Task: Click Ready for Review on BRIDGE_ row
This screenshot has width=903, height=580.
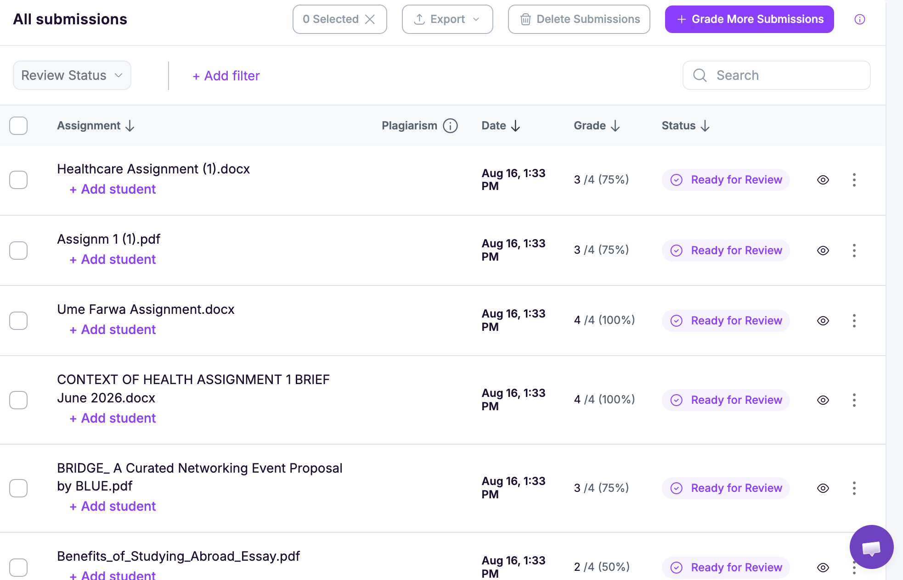Action: tap(726, 488)
